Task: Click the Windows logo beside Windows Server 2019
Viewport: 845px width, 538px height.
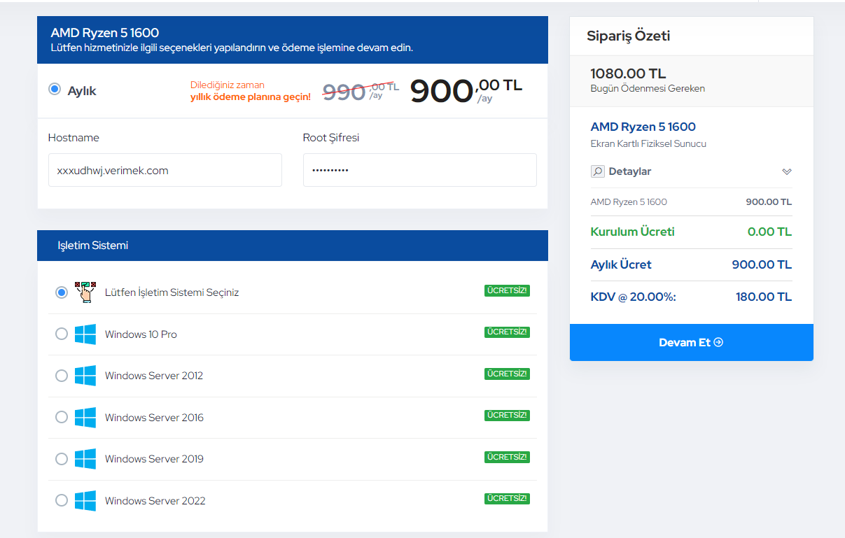Action: coord(85,459)
